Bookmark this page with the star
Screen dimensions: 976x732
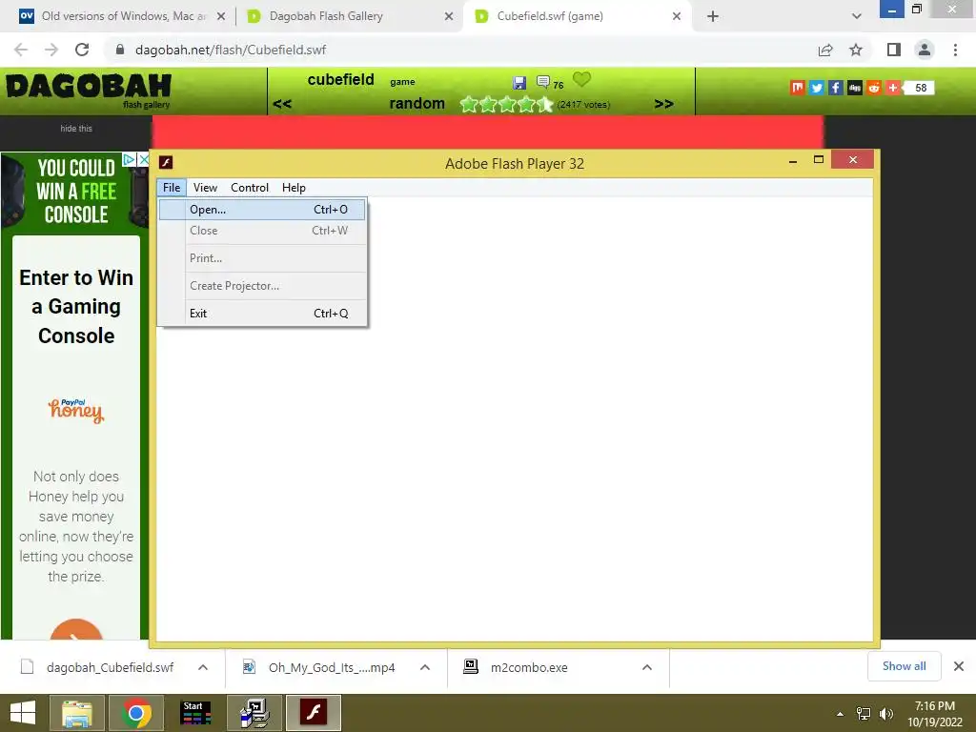point(856,50)
